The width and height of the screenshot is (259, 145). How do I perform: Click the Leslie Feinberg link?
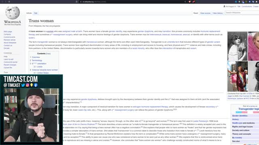[x=200, y=121]
